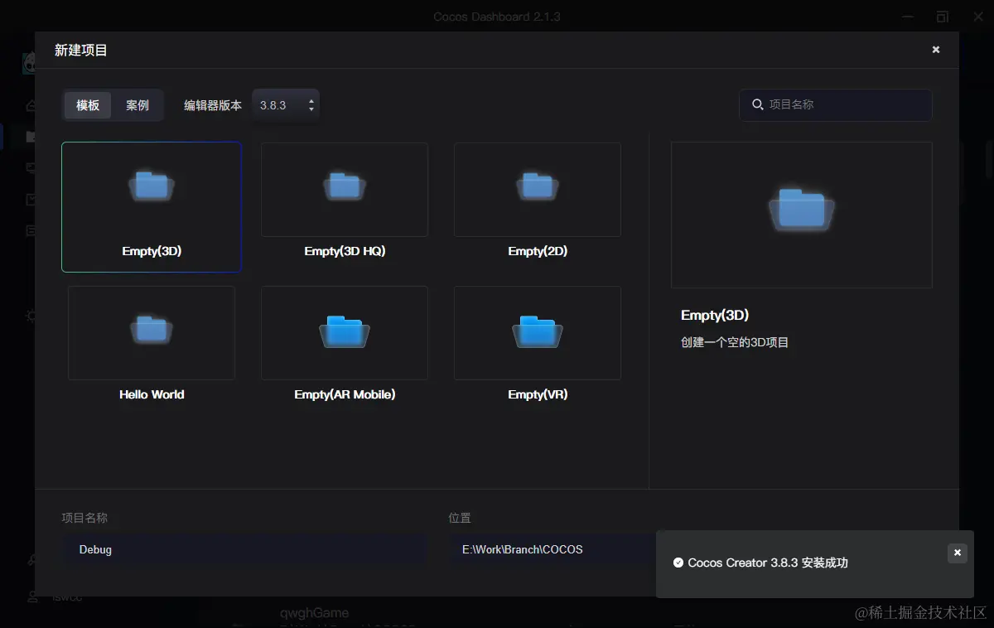Pick the Empty(VR) template
The height and width of the screenshot is (628, 994).
coord(538,346)
